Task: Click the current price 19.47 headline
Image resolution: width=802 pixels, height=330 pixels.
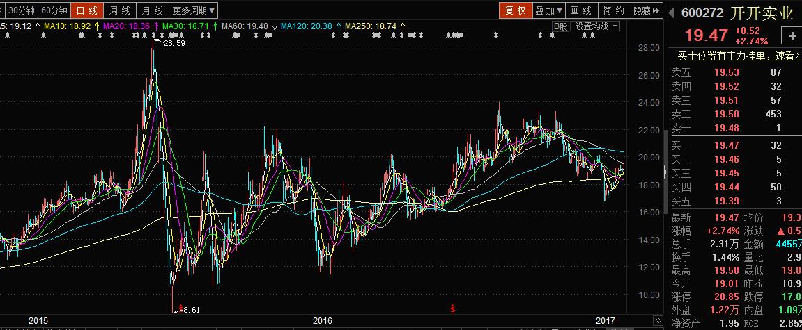Action: [x=707, y=35]
